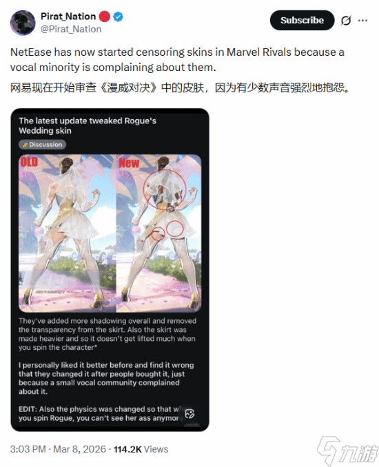Click the image edit icon on the attached picture
Screen dimensions: 379x467
click(x=189, y=414)
